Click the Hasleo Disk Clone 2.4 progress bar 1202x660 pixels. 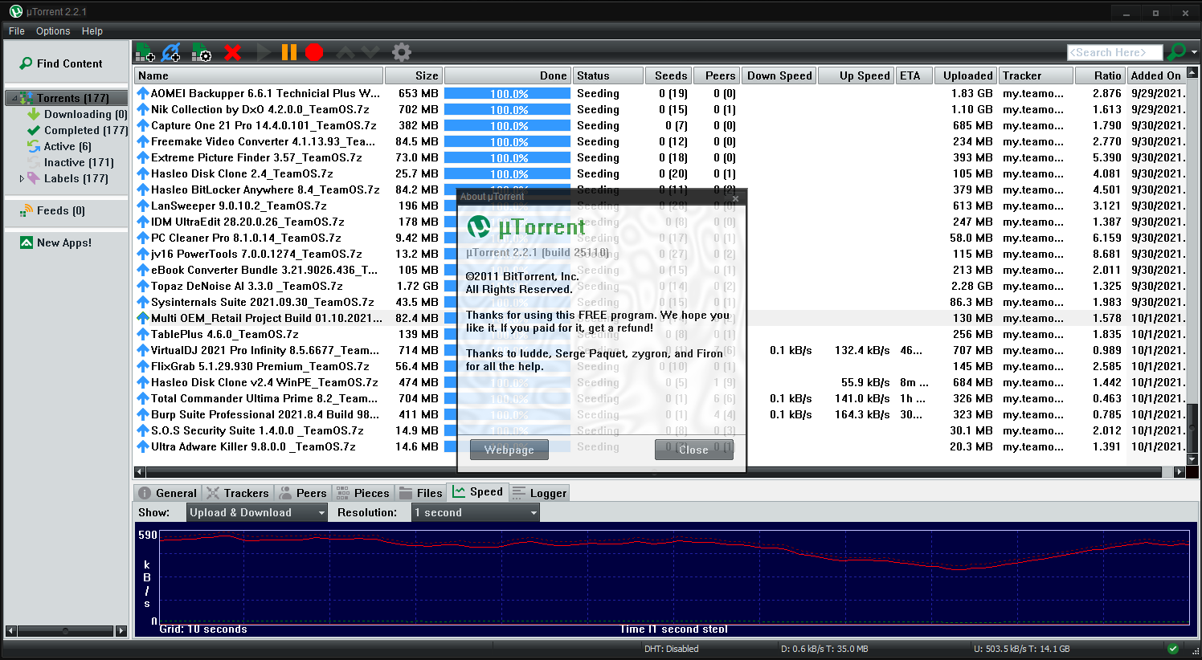[508, 173]
